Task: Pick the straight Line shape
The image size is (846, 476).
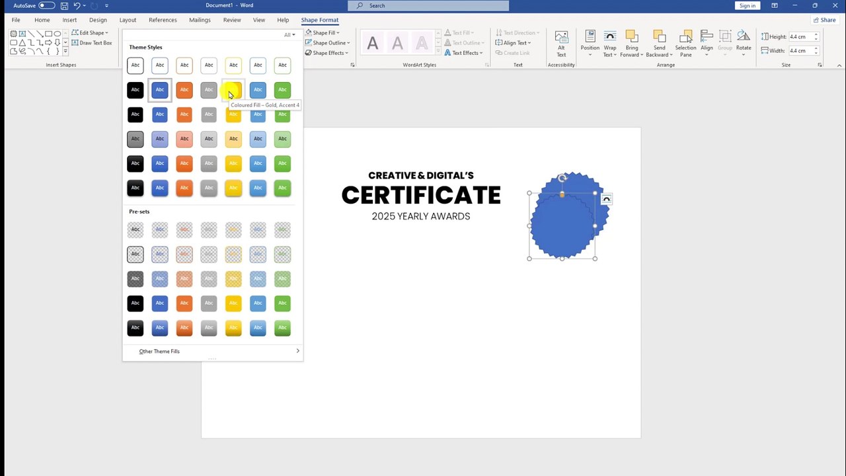Action: [31, 34]
